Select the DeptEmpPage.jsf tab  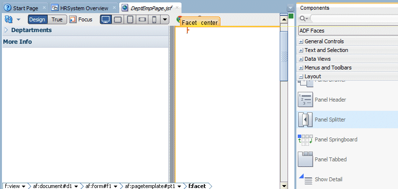click(x=151, y=8)
